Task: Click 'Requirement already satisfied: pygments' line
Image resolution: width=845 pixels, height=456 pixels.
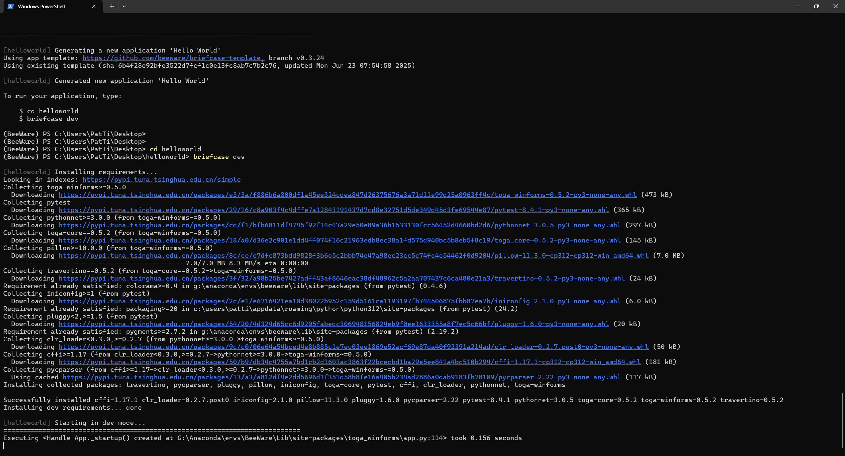Action: (x=231, y=331)
